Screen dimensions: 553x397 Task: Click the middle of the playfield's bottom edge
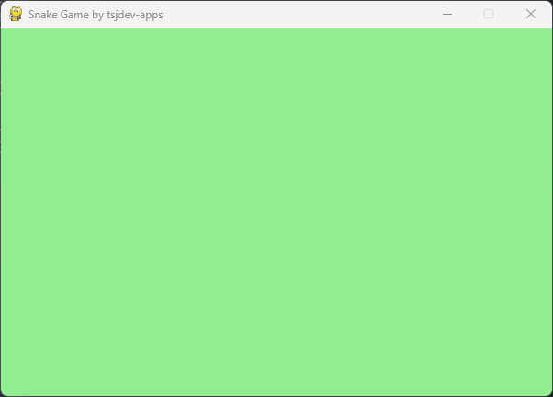pyautogui.click(x=276, y=392)
